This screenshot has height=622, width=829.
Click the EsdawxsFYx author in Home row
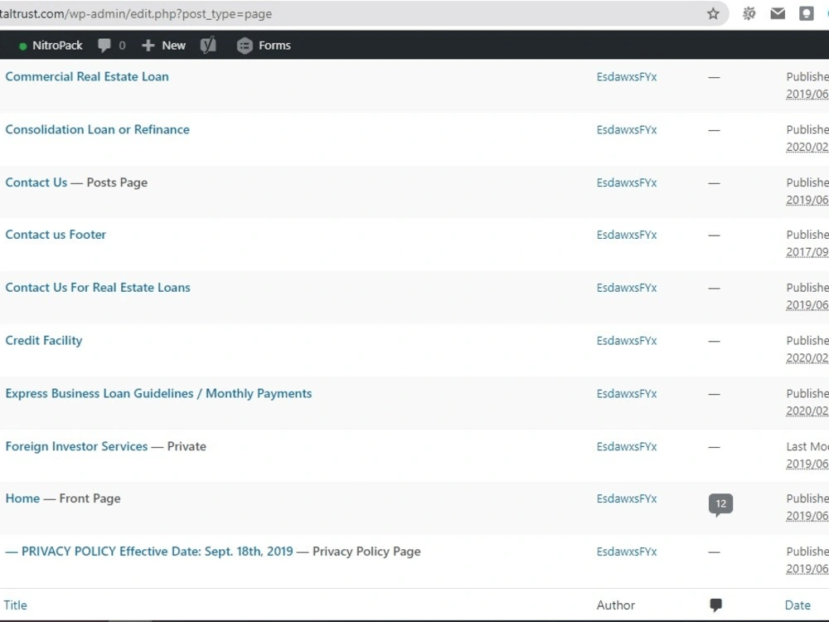point(627,498)
